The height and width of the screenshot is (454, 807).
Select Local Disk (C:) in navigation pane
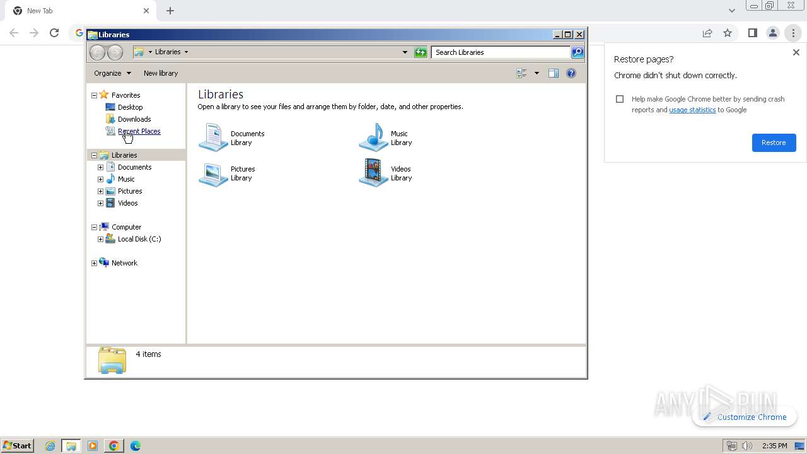point(139,239)
